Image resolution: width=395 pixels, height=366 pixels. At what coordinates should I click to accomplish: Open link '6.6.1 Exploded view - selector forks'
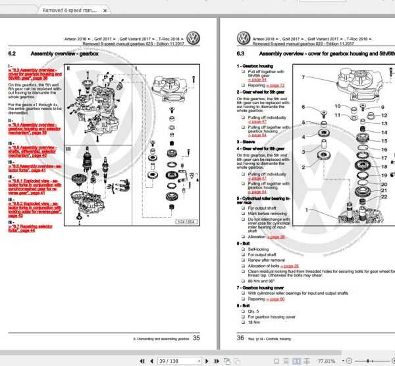(35, 187)
